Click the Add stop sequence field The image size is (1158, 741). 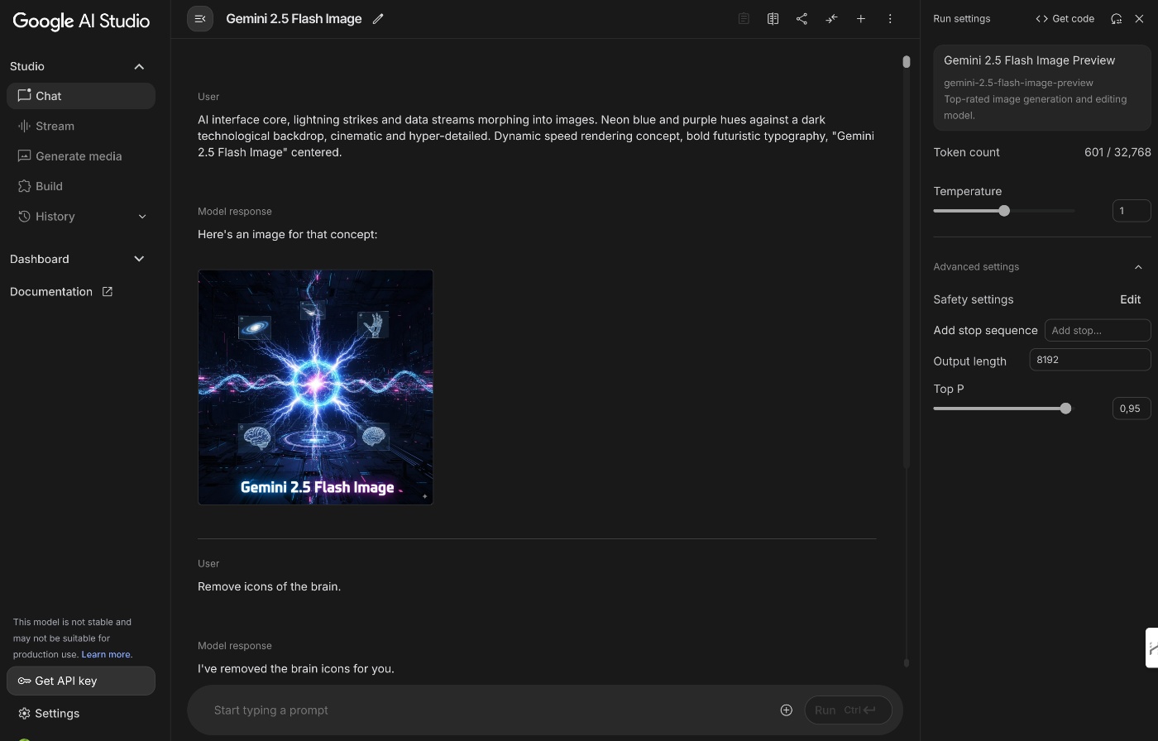click(1097, 330)
